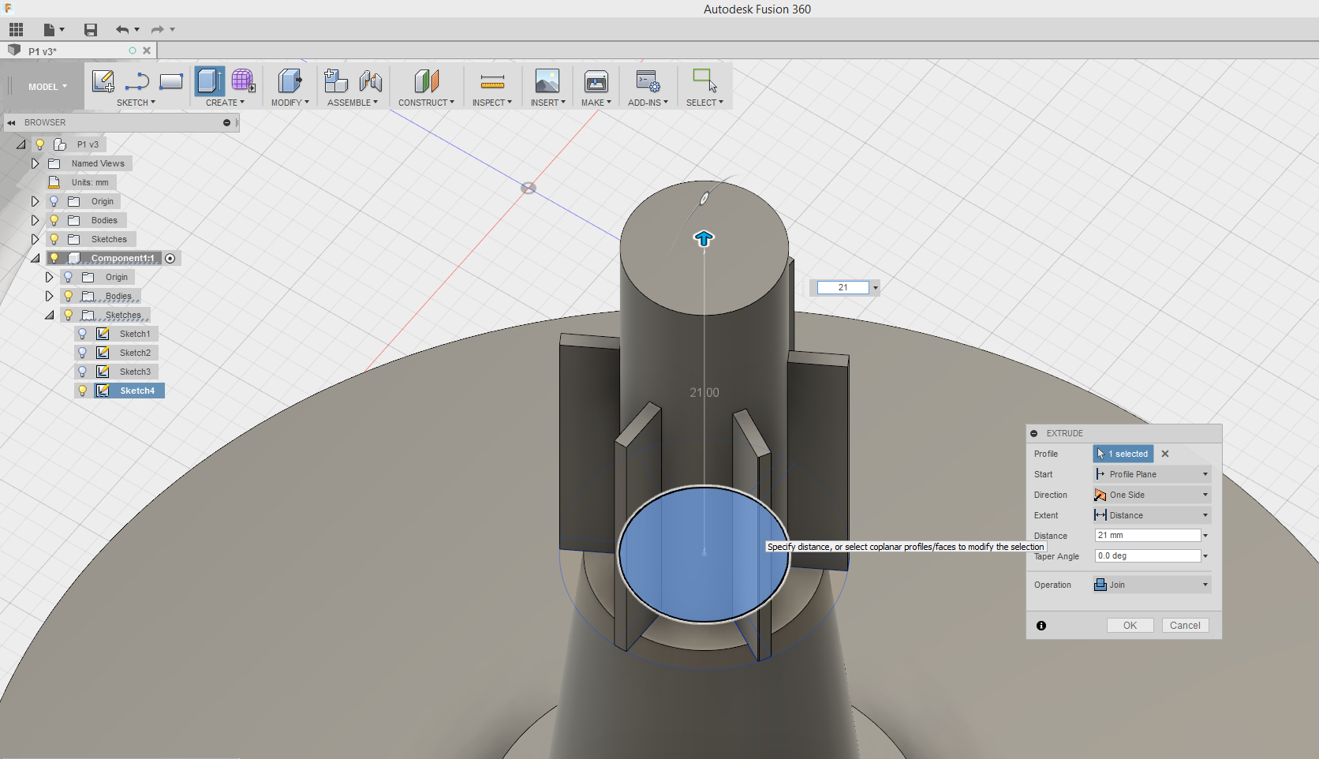Open the data panel grid icon
Image resolution: width=1319 pixels, height=759 pixels.
tap(17, 30)
